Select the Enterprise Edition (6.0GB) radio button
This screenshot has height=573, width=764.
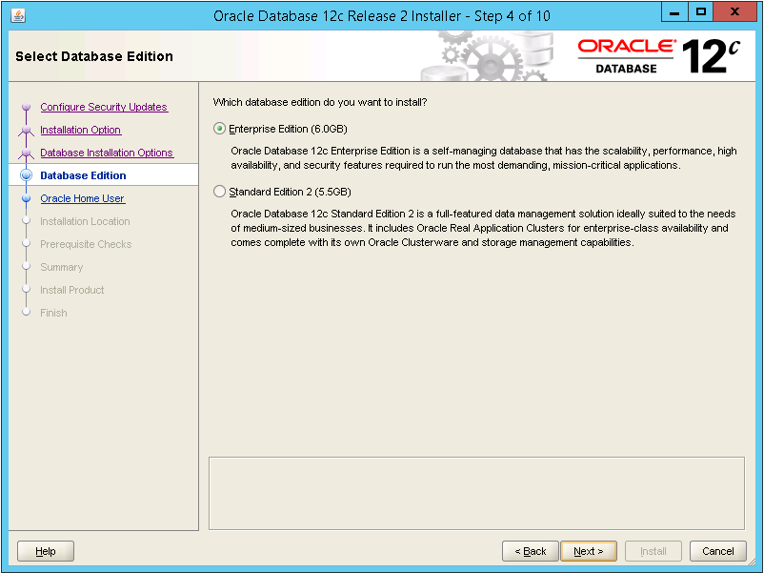point(220,129)
